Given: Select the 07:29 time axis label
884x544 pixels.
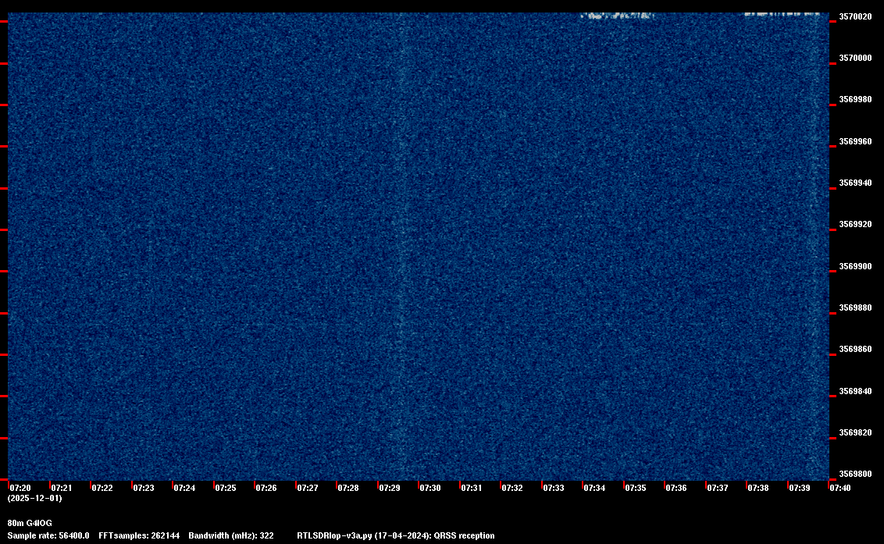Looking at the screenshot, I should pos(390,488).
